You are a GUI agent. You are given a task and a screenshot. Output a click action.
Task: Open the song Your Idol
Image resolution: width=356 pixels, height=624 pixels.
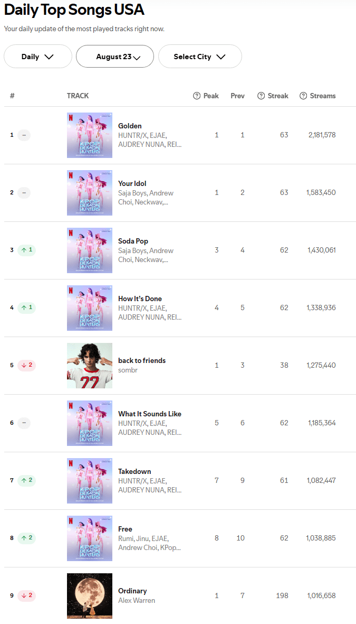point(132,183)
